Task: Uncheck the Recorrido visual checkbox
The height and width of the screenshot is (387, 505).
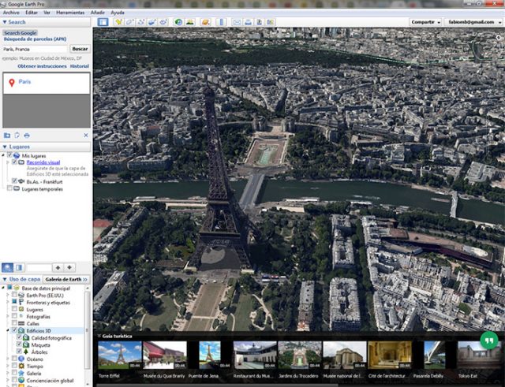Action: (14, 162)
